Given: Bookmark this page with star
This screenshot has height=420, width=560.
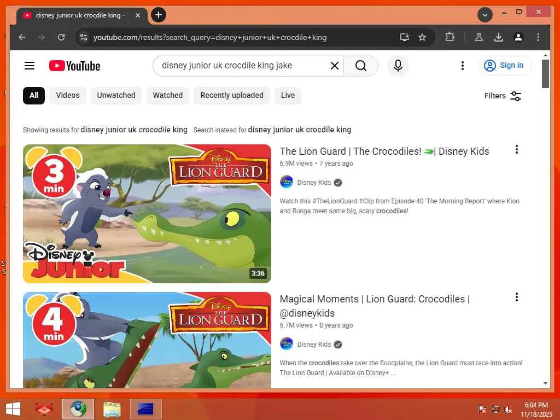Looking at the screenshot, I should click(422, 37).
